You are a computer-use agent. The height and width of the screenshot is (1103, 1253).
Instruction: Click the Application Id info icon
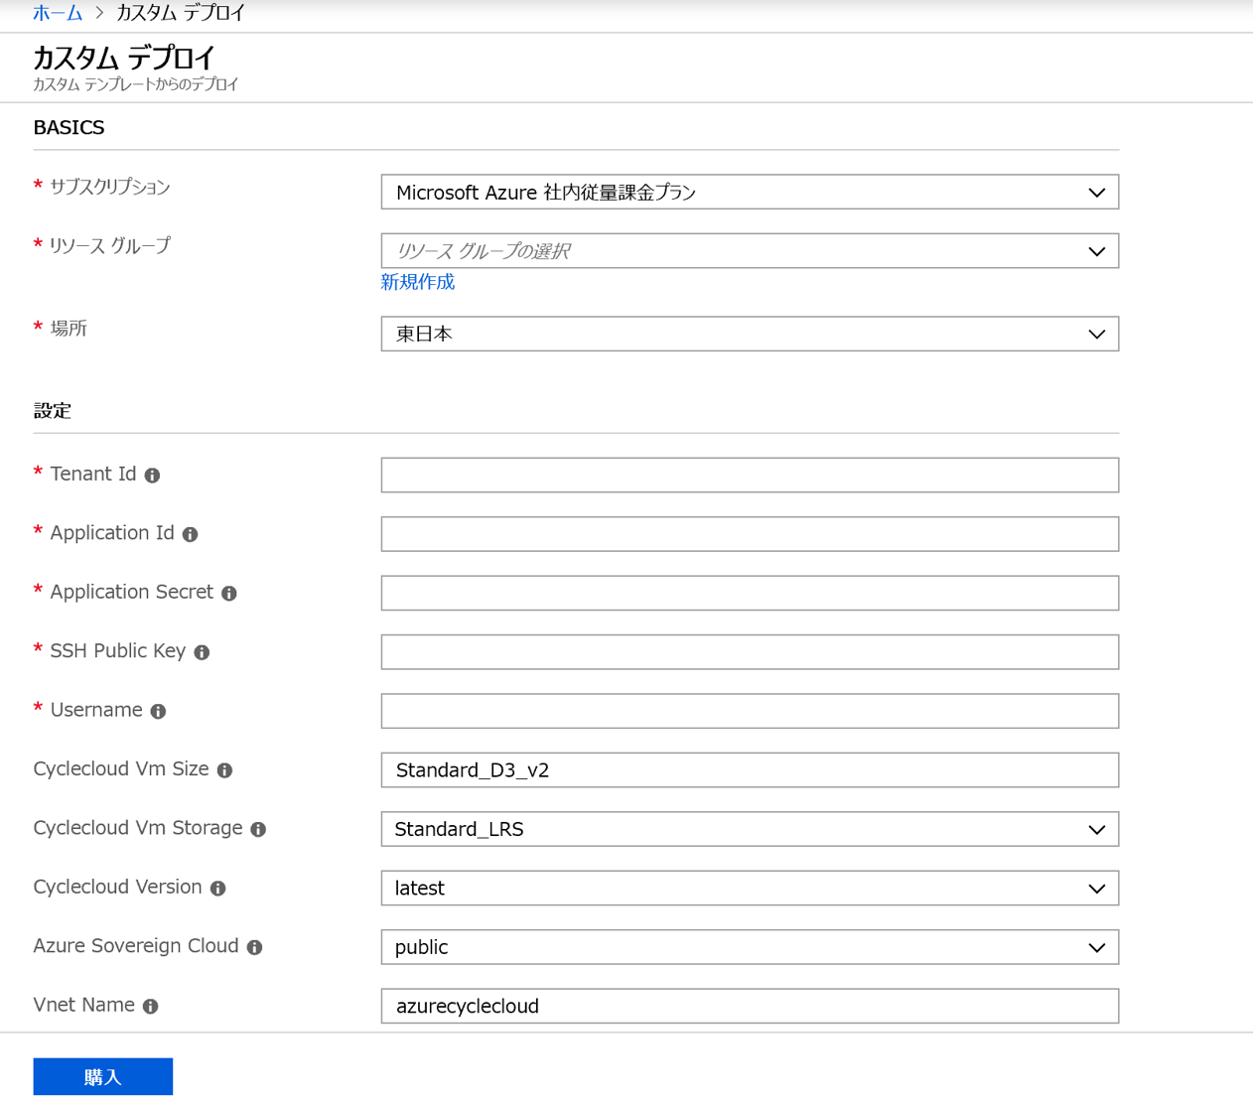pyautogui.click(x=190, y=534)
